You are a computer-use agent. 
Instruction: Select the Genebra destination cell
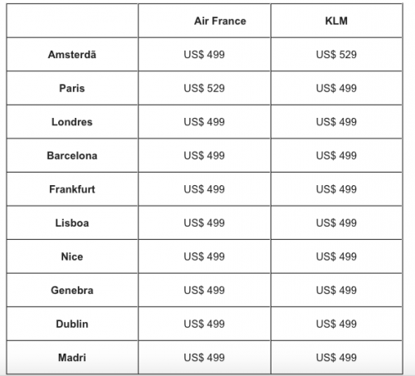[72, 291]
